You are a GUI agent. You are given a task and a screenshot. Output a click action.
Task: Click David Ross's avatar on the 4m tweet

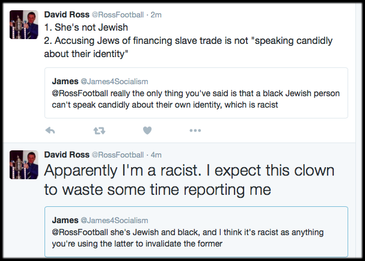click(x=24, y=165)
